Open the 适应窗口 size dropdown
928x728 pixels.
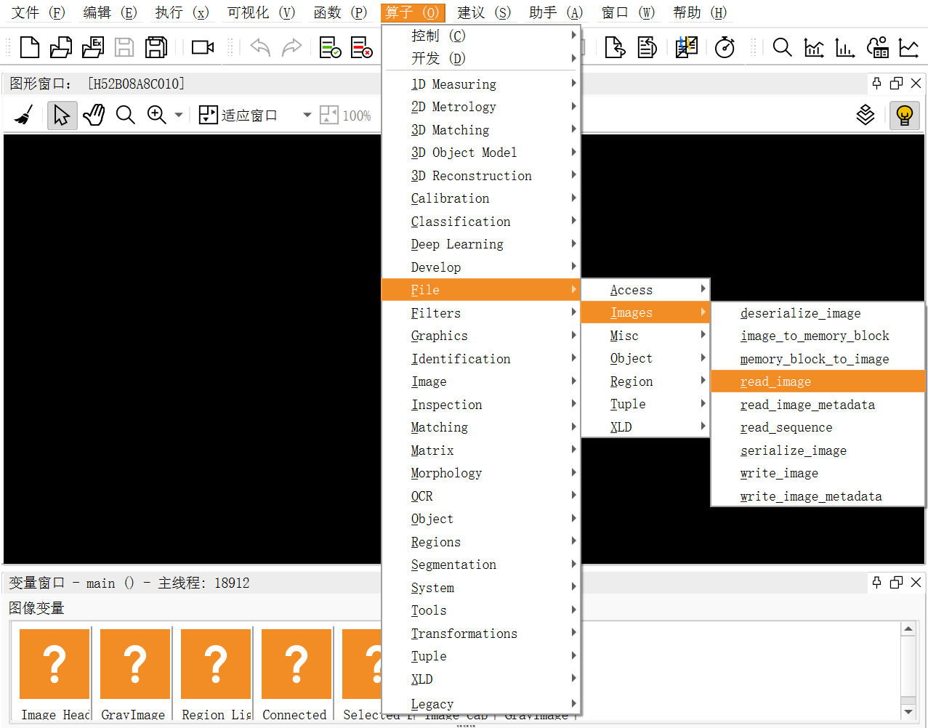[x=307, y=115]
